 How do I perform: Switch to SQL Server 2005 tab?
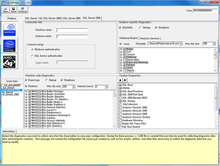coord(72,18)
